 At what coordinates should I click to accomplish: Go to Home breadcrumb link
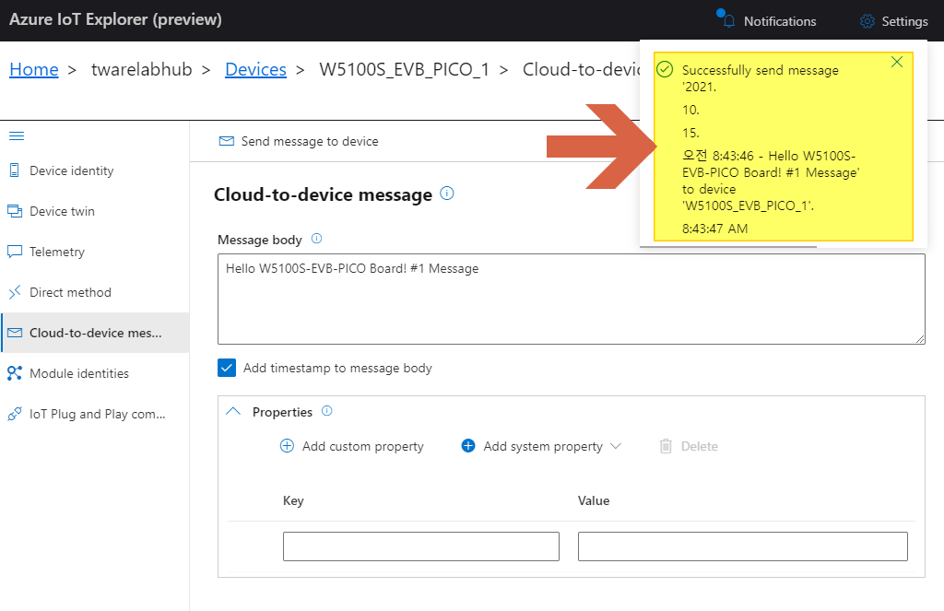(34, 69)
